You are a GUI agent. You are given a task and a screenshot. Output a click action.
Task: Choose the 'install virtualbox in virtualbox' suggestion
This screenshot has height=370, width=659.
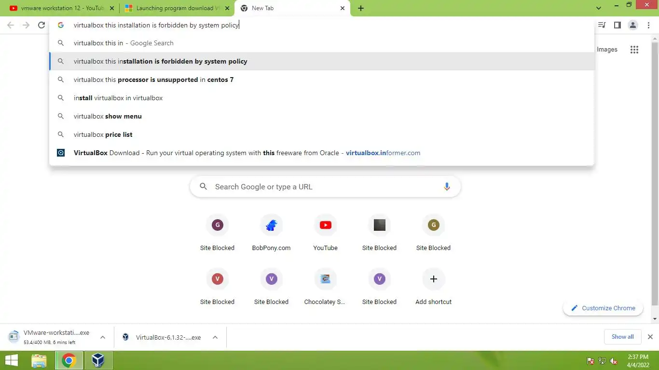click(x=322, y=98)
